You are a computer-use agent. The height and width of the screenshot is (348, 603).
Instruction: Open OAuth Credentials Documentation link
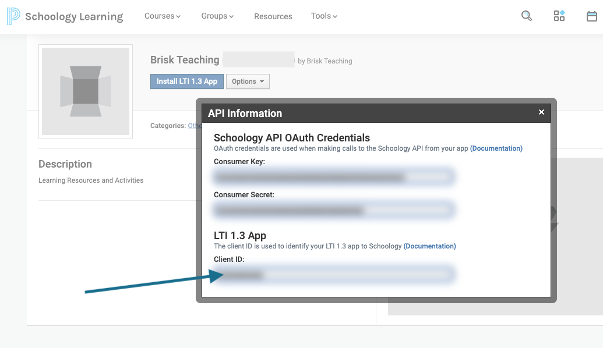pyautogui.click(x=496, y=148)
